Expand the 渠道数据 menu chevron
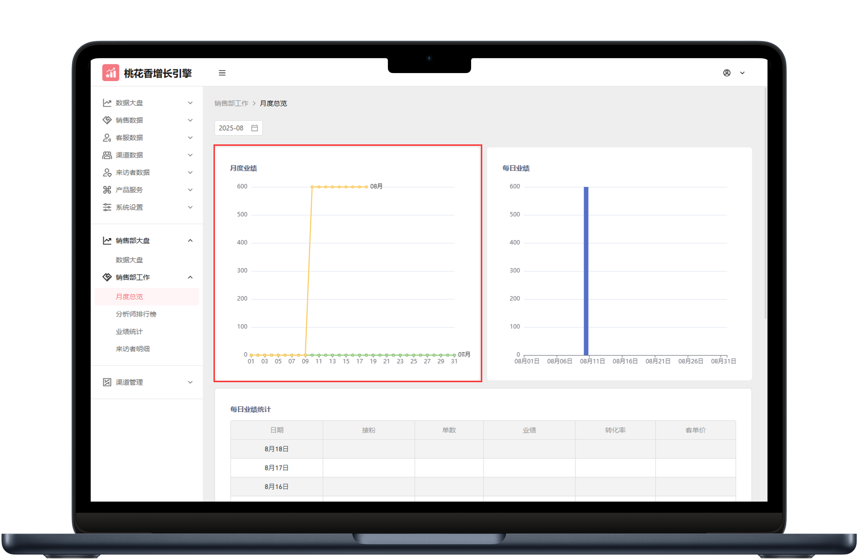Screen dimensions: 859x560 pyautogui.click(x=190, y=155)
